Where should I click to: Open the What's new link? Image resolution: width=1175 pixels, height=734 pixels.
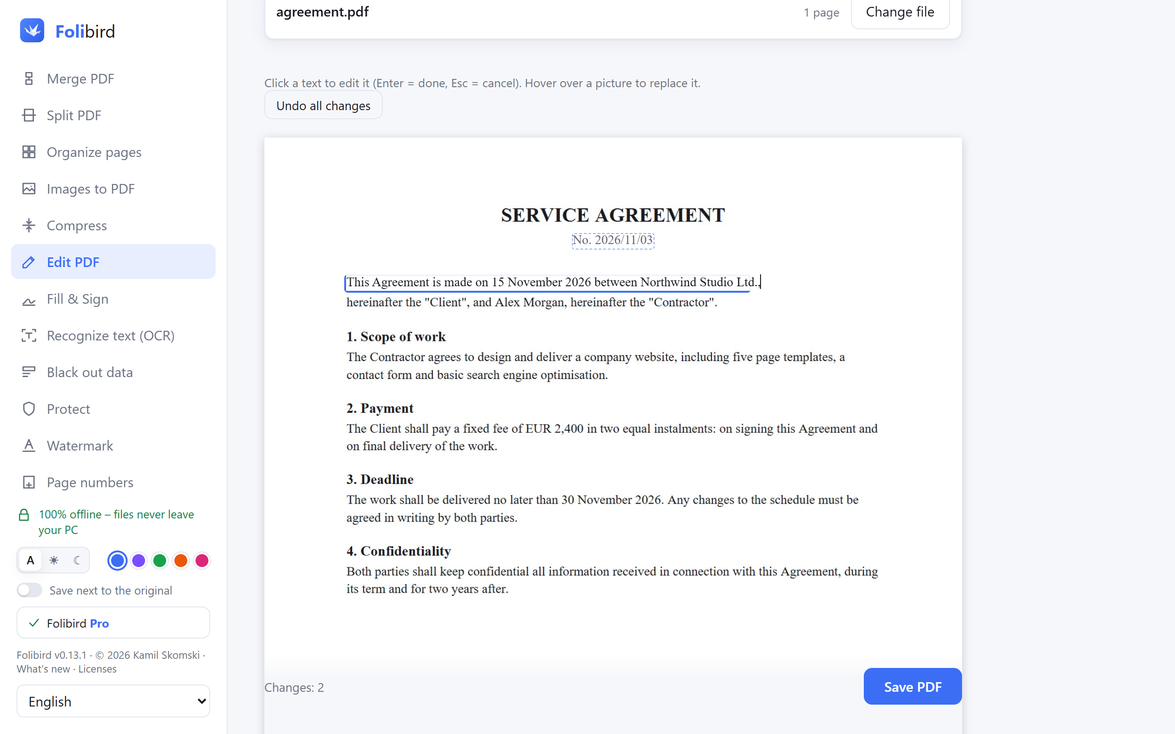43,669
